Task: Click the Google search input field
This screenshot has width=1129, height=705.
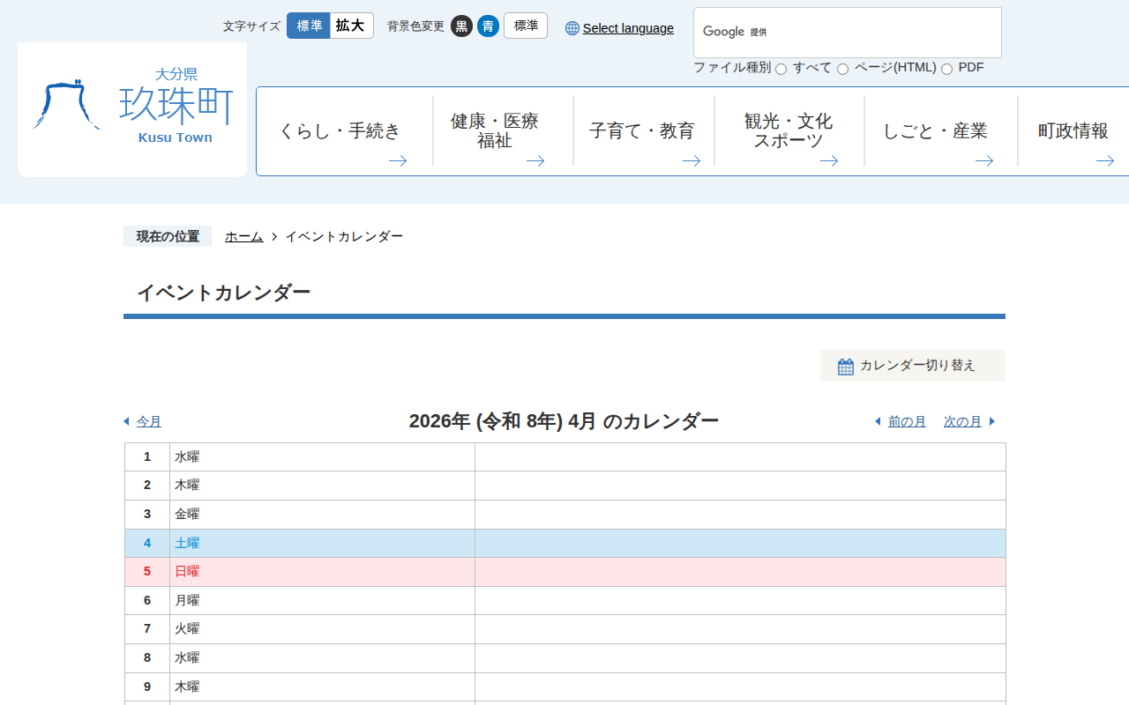Action: 873,33
